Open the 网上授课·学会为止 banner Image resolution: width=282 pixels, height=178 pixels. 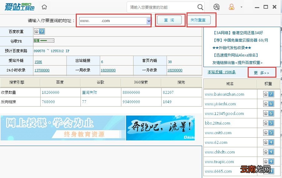63,128
